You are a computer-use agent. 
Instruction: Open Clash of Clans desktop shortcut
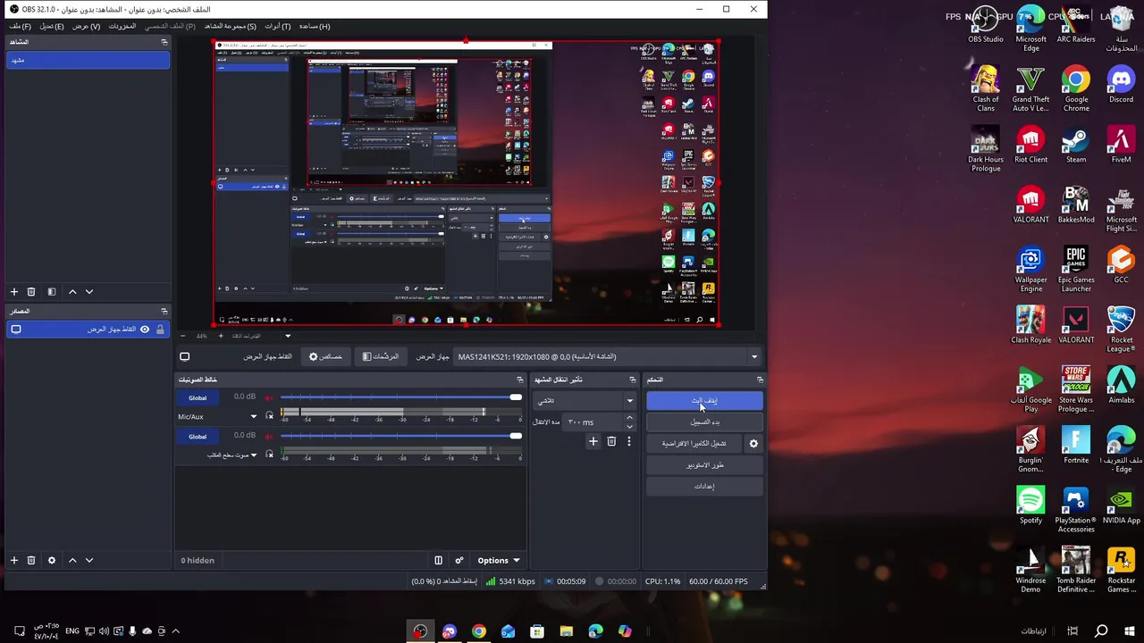point(985,88)
